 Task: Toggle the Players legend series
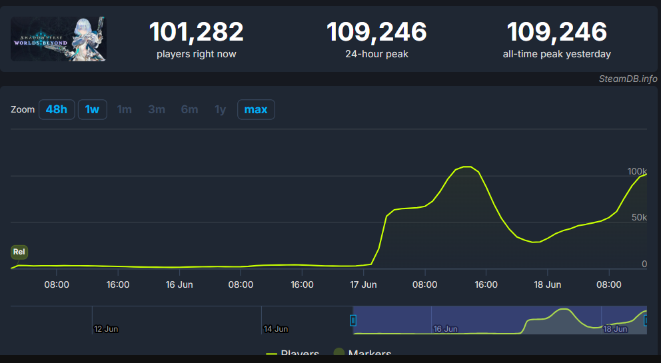pyautogui.click(x=293, y=354)
